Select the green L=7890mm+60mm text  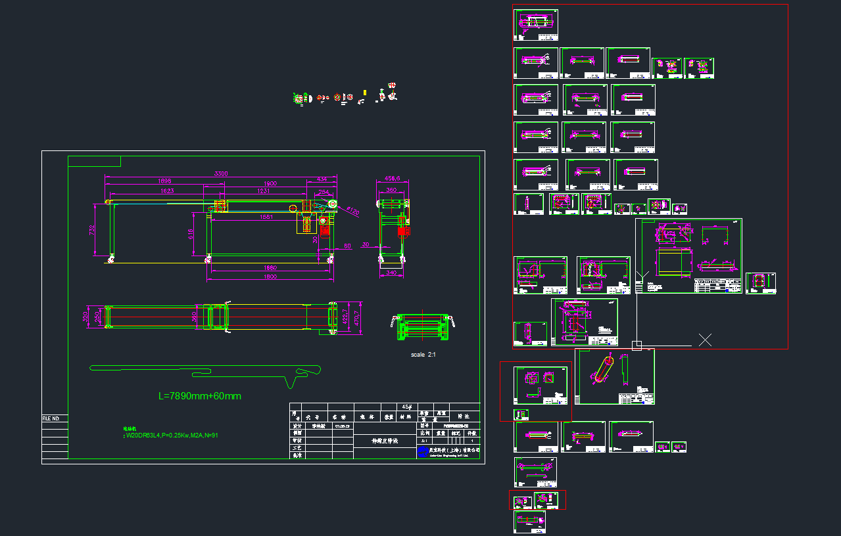(x=200, y=396)
